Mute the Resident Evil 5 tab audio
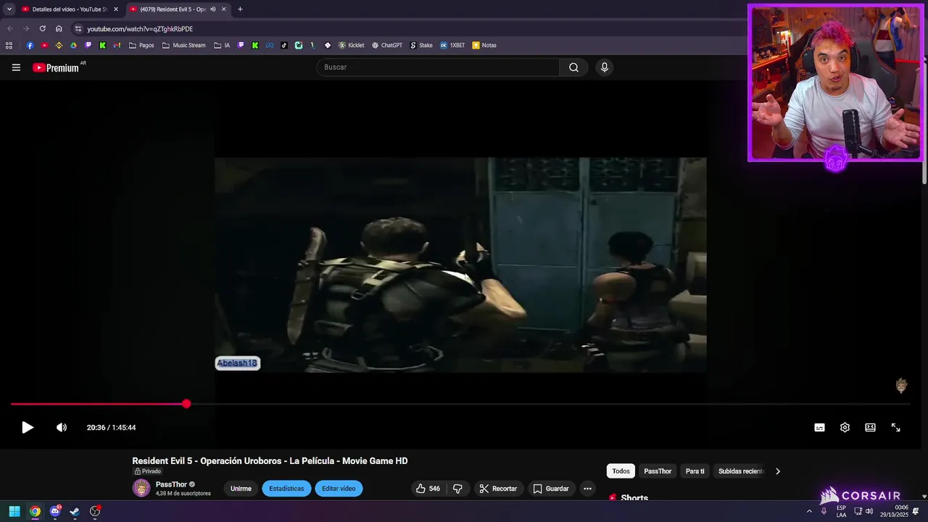 [x=213, y=9]
